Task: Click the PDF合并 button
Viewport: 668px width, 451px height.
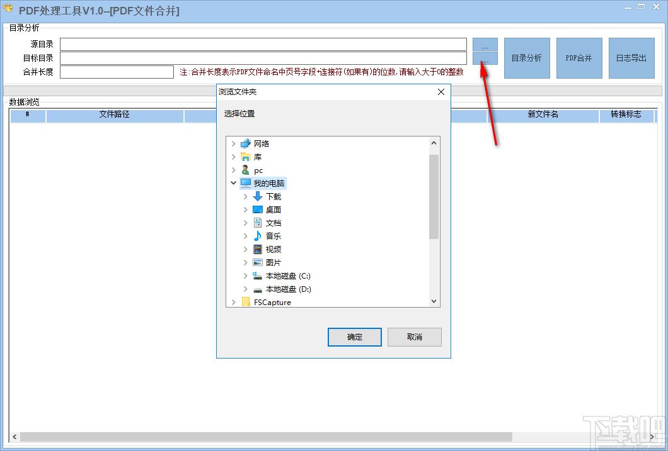Action: 579,58
